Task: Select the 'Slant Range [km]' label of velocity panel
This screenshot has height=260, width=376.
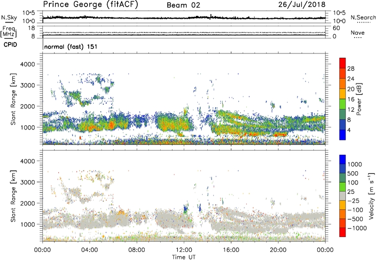Action: pyautogui.click(x=13, y=196)
